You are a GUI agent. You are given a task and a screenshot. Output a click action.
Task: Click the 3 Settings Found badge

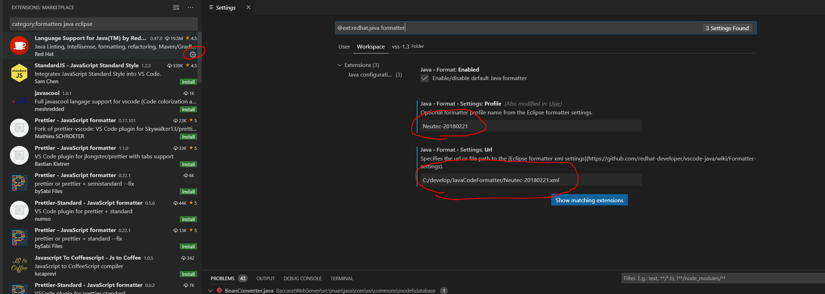(x=727, y=28)
